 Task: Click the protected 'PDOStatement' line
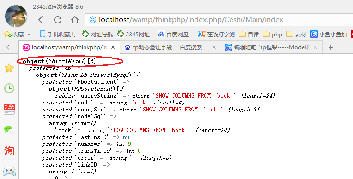click(85, 82)
